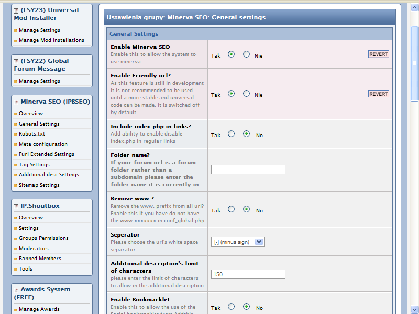
Task: Revert the Enable Minerva SEO setting
Action: coord(378,54)
